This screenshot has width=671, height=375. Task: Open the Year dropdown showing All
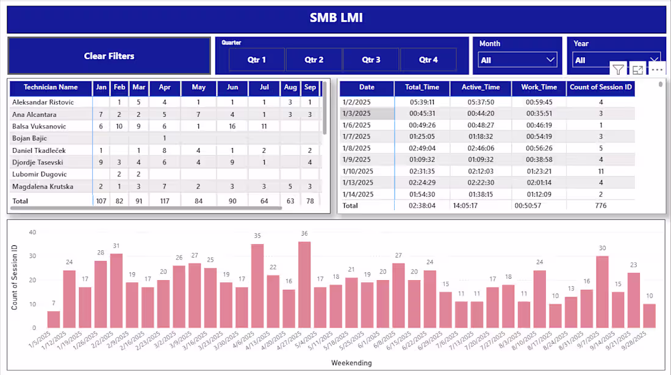[x=616, y=60]
